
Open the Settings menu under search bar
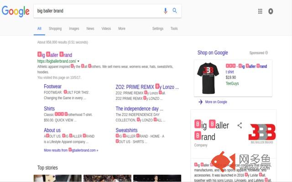(158, 28)
